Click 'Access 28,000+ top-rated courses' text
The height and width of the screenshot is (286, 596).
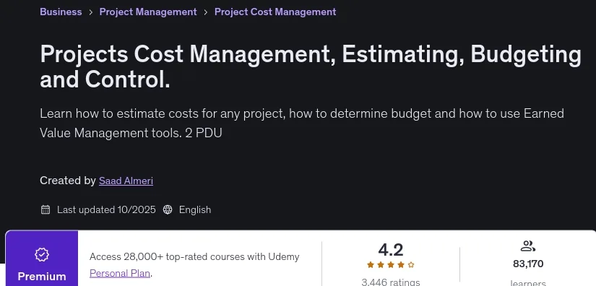tap(194, 257)
